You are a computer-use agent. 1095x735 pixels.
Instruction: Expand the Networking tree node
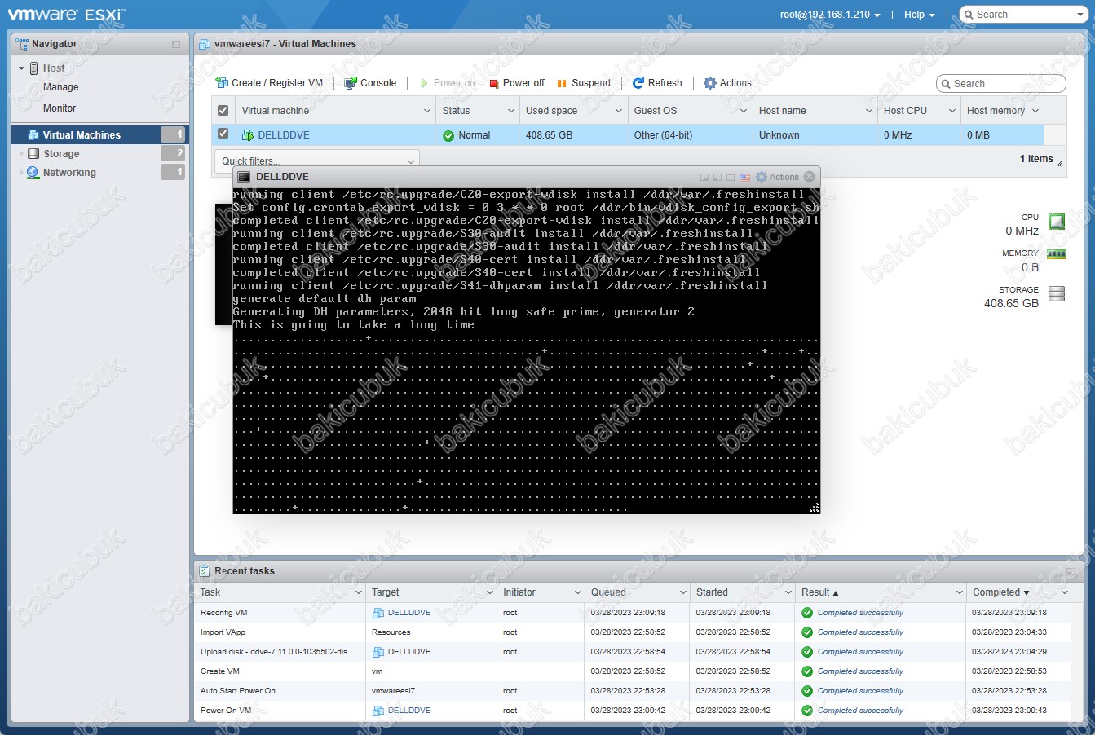coord(22,173)
